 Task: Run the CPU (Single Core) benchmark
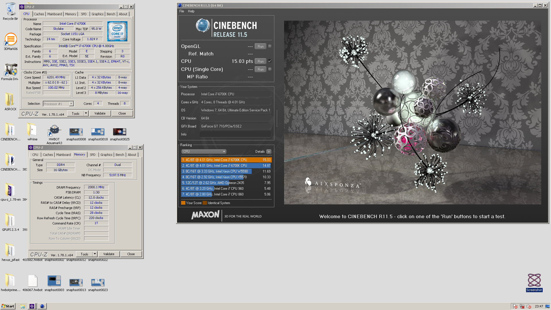(x=261, y=69)
